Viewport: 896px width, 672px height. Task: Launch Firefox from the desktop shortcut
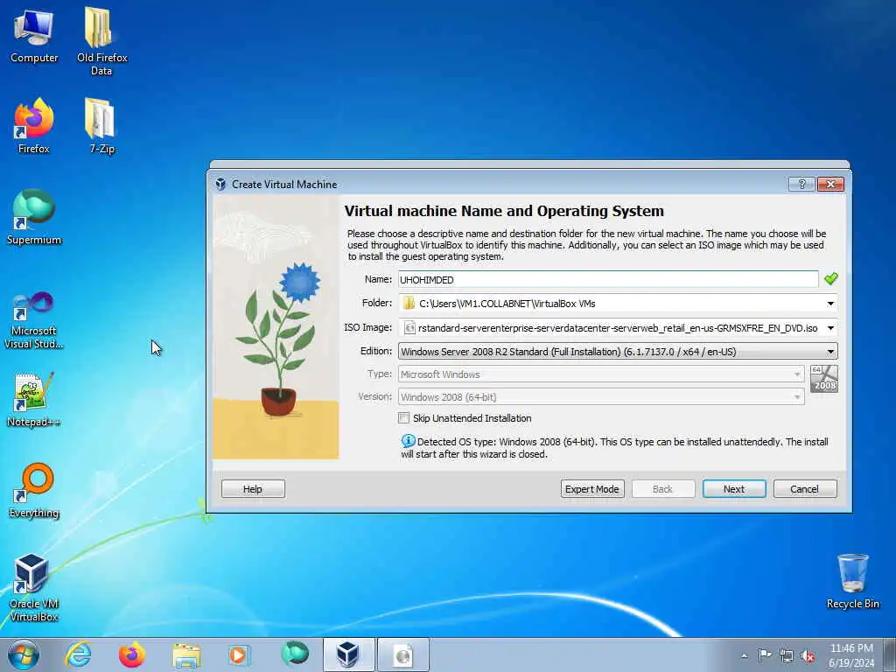coord(34,126)
